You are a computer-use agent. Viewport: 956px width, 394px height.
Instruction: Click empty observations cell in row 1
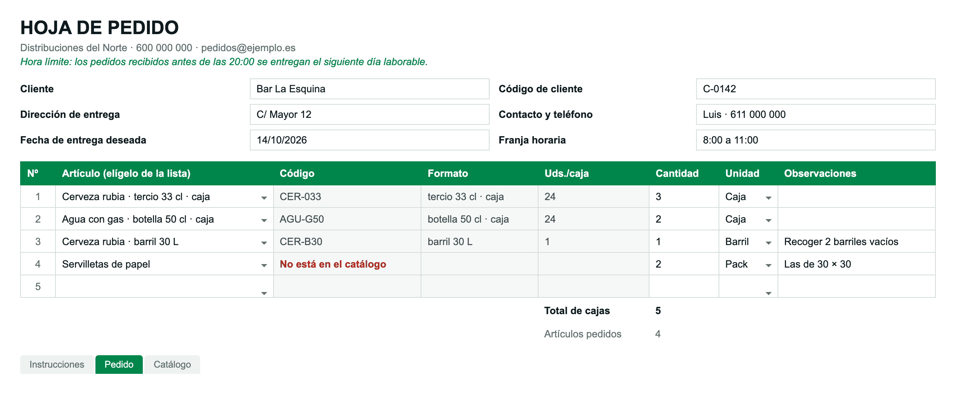[857, 197]
